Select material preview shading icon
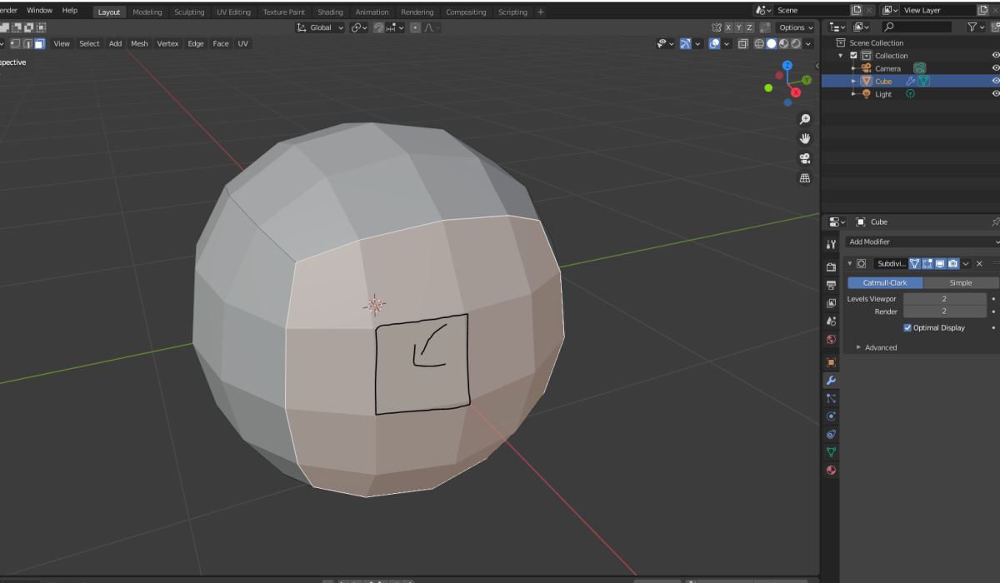1000x583 pixels. (784, 43)
